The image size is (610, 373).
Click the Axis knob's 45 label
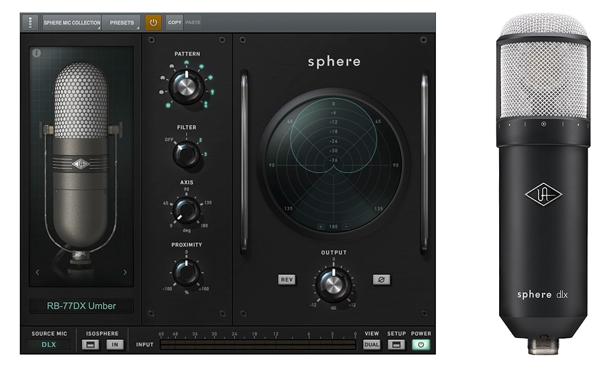(166, 203)
